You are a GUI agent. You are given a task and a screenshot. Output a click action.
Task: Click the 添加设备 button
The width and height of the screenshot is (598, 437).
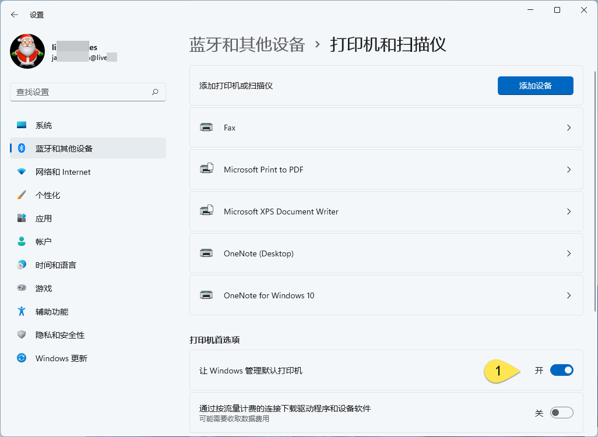[535, 86]
